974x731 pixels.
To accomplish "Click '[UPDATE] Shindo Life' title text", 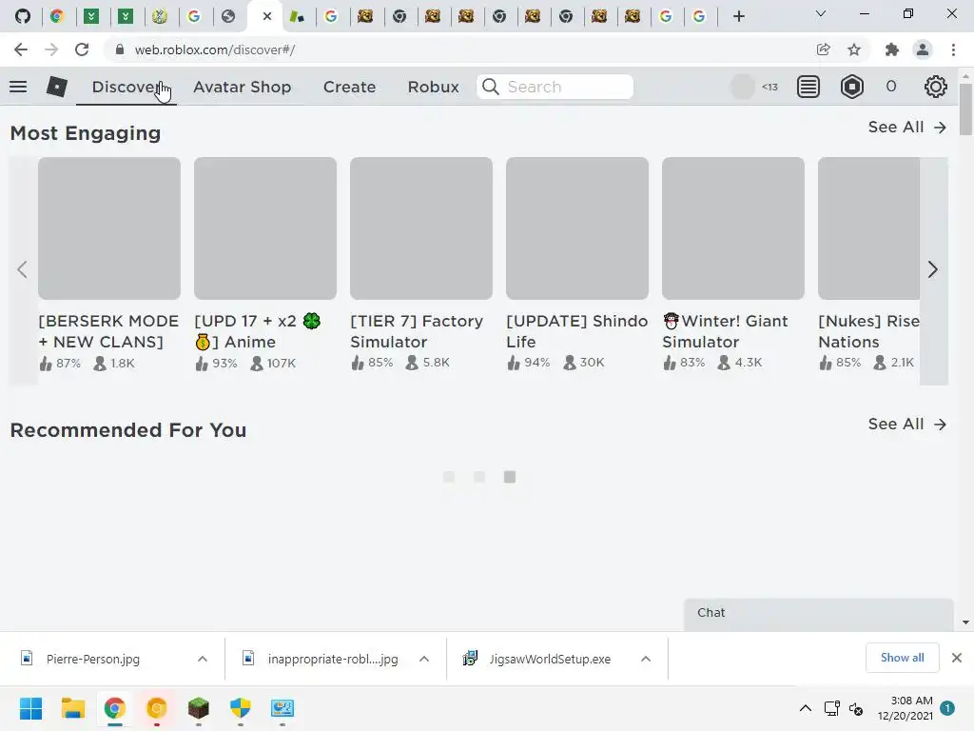I will point(577,331).
